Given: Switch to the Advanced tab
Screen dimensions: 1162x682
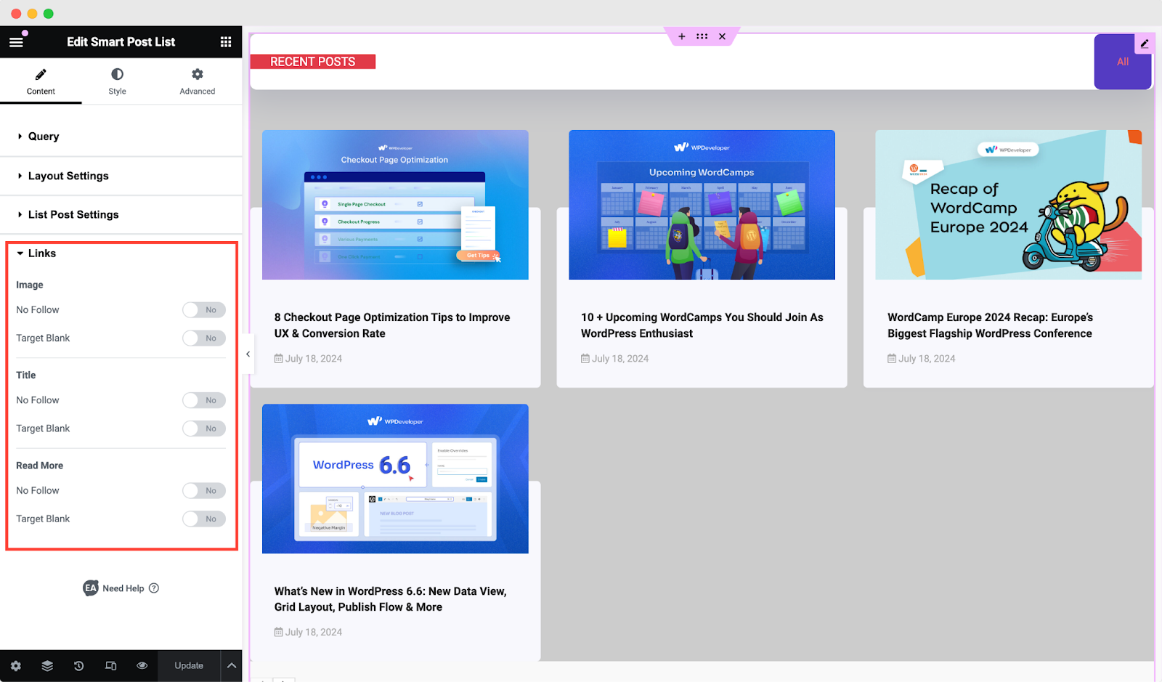Looking at the screenshot, I should point(198,81).
